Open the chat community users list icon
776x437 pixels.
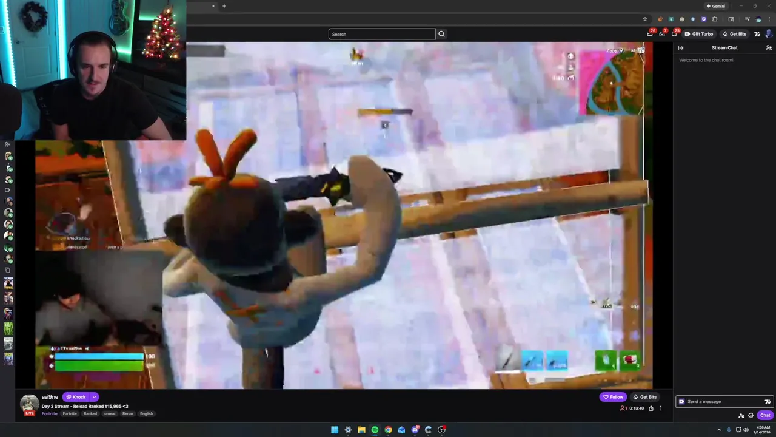[x=769, y=48]
